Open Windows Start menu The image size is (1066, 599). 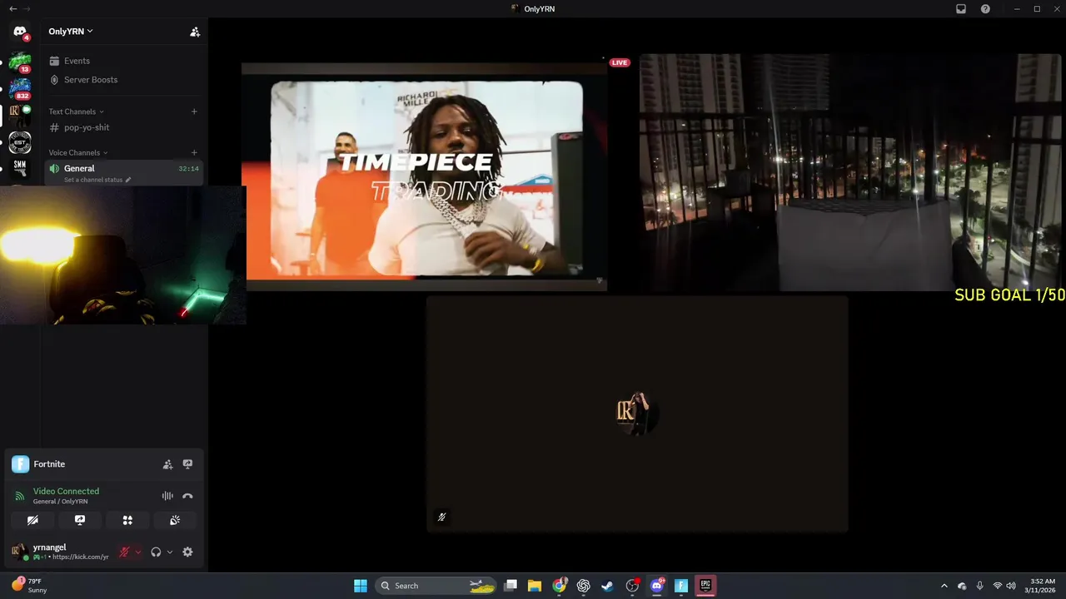tap(361, 586)
